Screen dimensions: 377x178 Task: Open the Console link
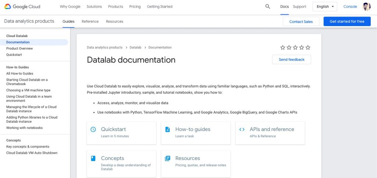(x=350, y=7)
